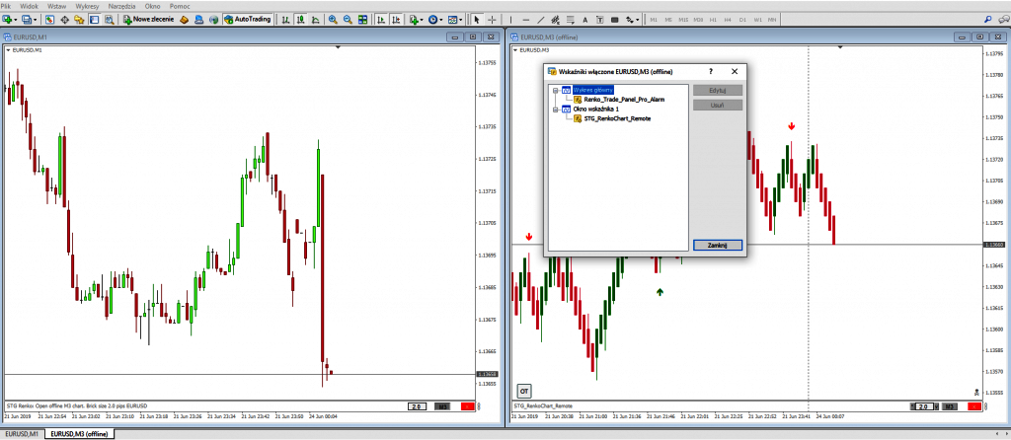Open the Wykresy menu

88,6
